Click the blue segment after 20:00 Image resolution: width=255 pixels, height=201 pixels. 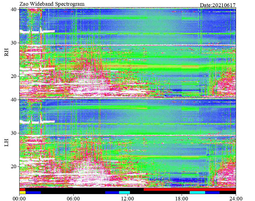[212, 192]
